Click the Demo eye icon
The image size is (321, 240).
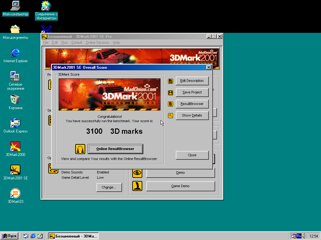point(137,172)
